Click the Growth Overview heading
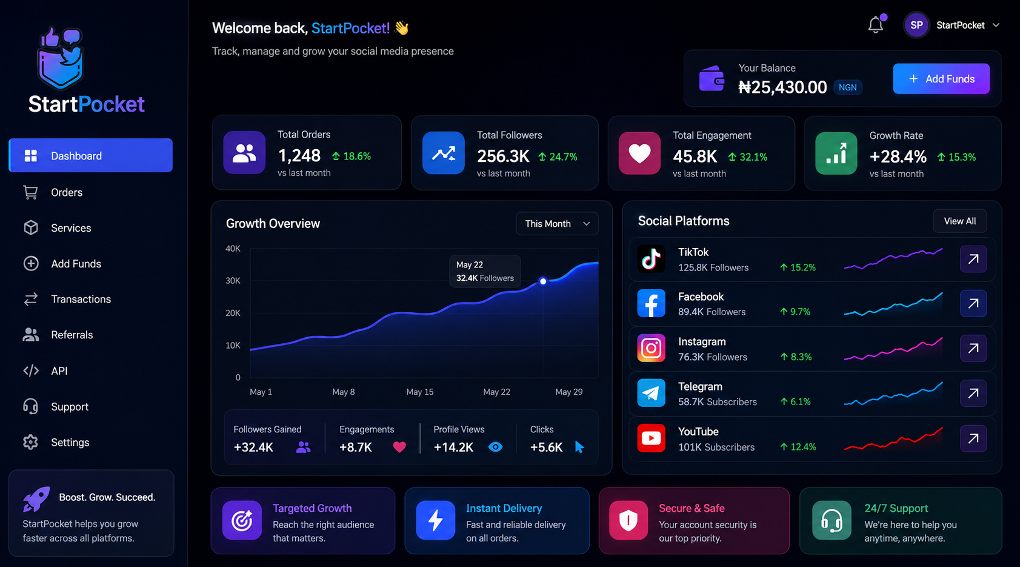The image size is (1020, 567). 273,224
